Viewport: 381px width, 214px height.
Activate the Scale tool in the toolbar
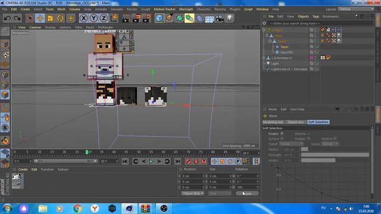coord(50,18)
